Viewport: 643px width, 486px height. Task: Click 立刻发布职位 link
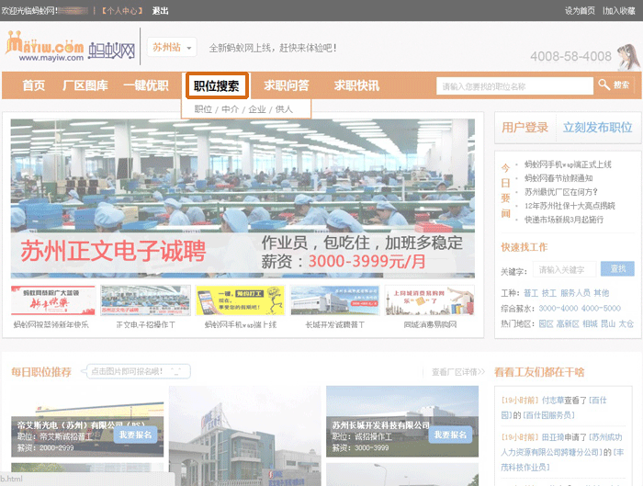point(597,128)
